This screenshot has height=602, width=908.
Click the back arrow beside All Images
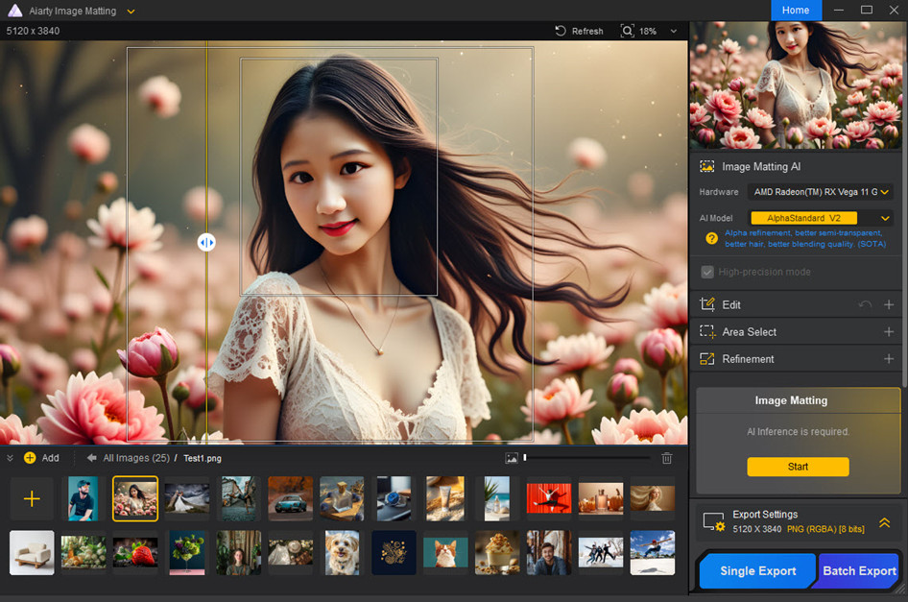92,458
